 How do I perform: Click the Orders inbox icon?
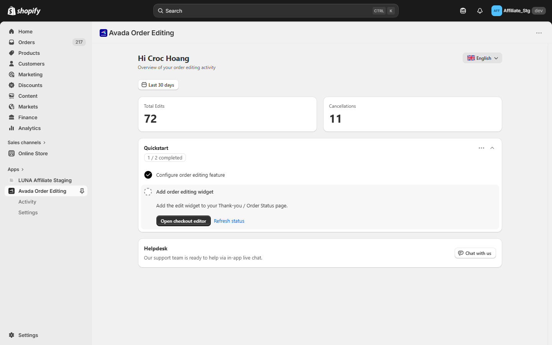(11, 42)
